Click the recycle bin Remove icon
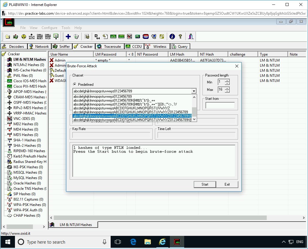This screenshot has height=249, width=308. click(76, 36)
